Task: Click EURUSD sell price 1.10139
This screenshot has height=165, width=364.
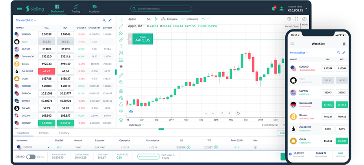Action: tap(46, 34)
